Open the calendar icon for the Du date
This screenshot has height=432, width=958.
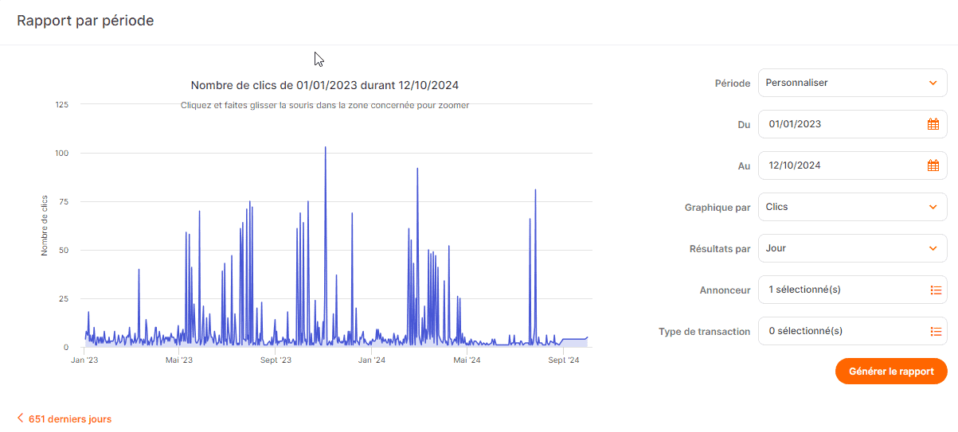coord(933,124)
